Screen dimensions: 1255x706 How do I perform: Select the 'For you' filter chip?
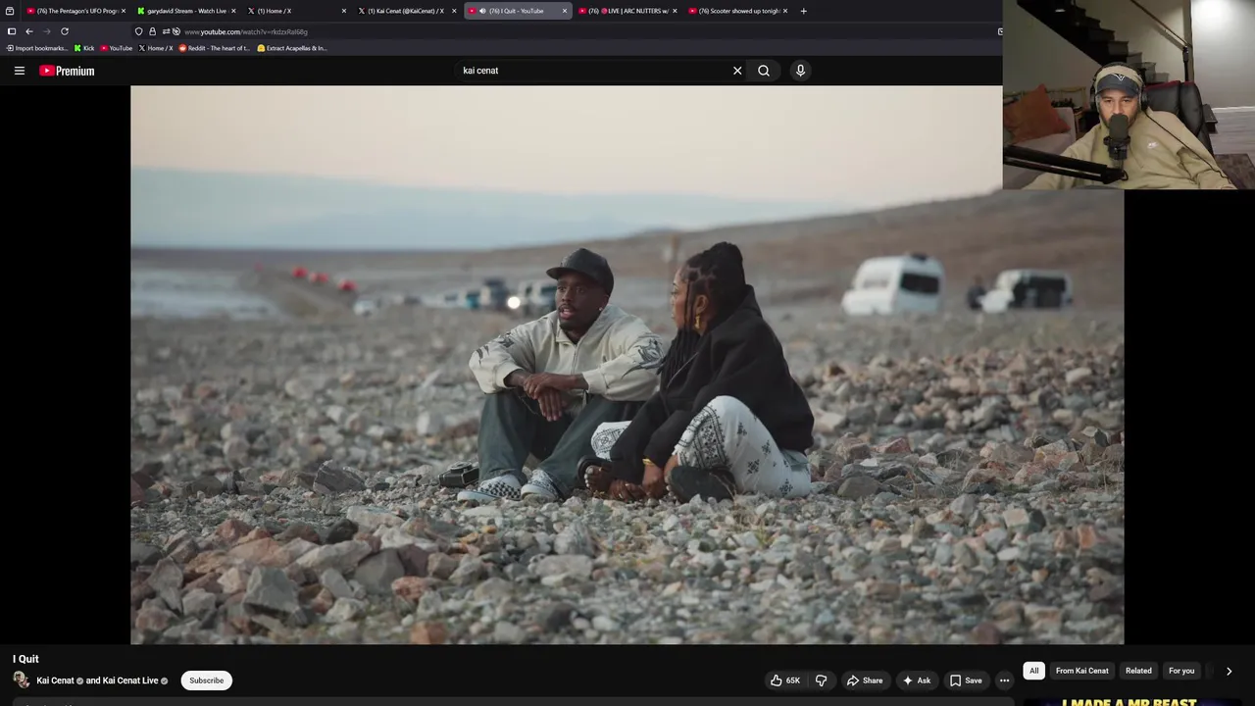point(1181,671)
